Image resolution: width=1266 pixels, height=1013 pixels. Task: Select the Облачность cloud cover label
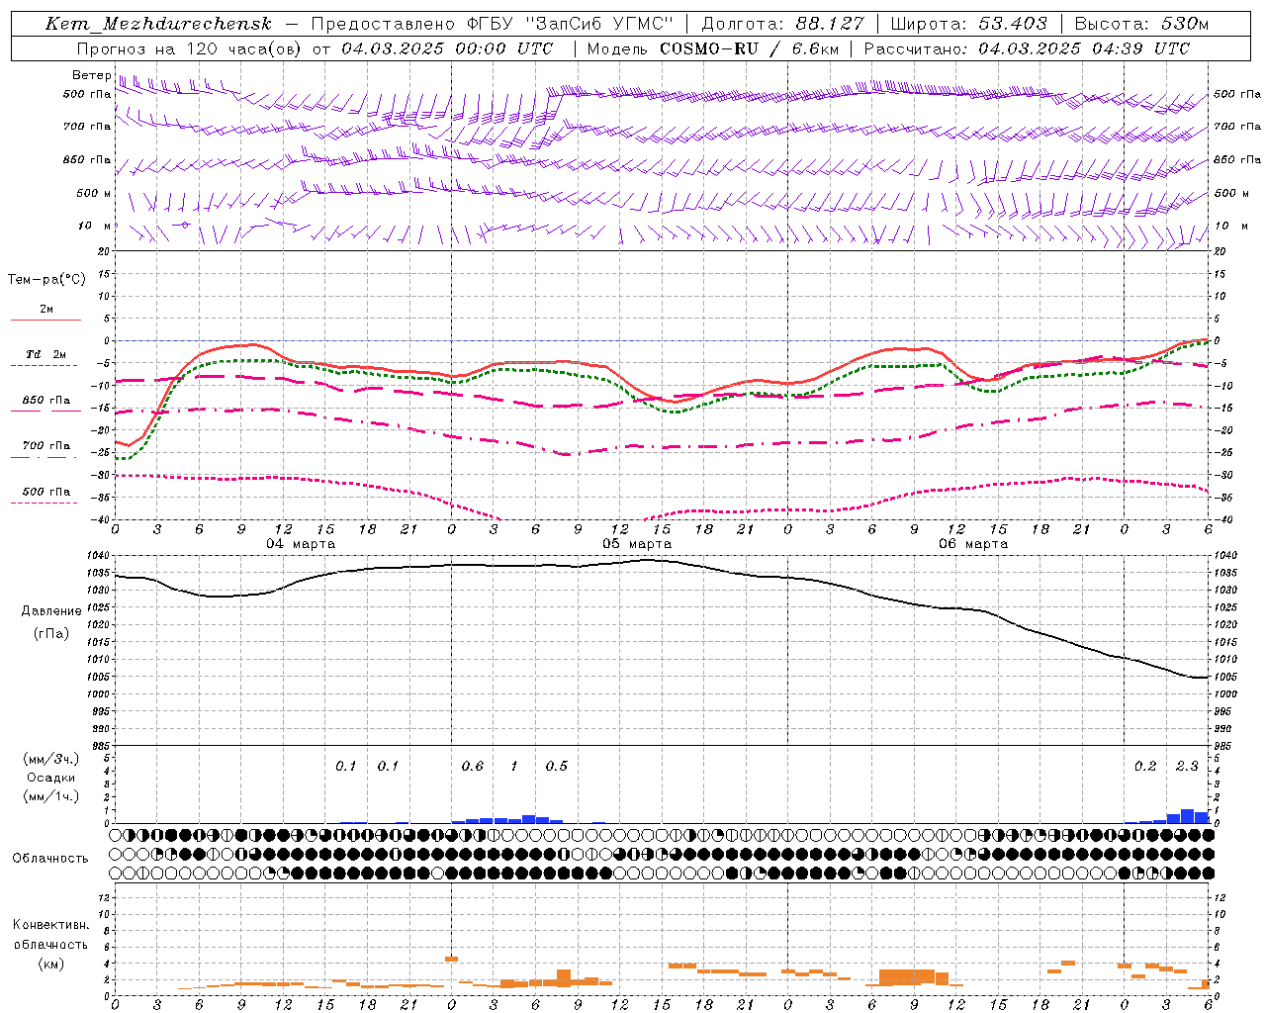[50, 858]
